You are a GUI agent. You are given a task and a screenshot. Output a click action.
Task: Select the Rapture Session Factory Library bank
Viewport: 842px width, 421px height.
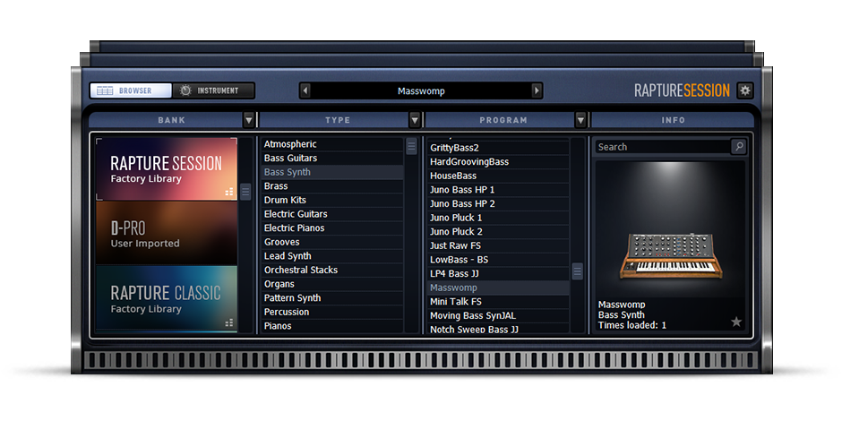pyautogui.click(x=167, y=168)
